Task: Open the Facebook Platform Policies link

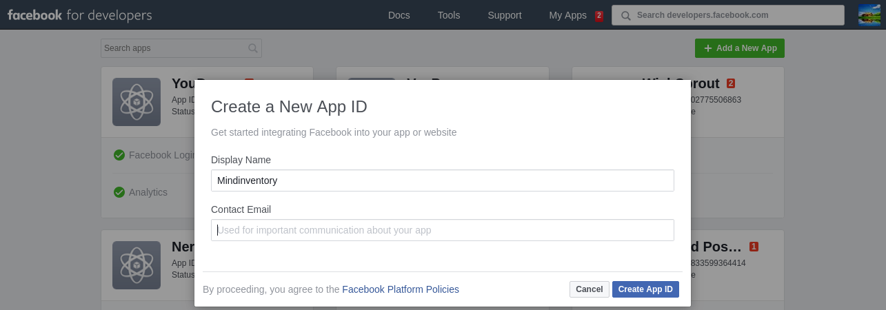Action: [401, 289]
